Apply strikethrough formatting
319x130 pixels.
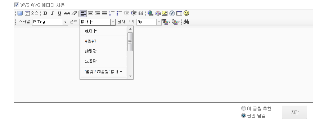tap(67, 13)
